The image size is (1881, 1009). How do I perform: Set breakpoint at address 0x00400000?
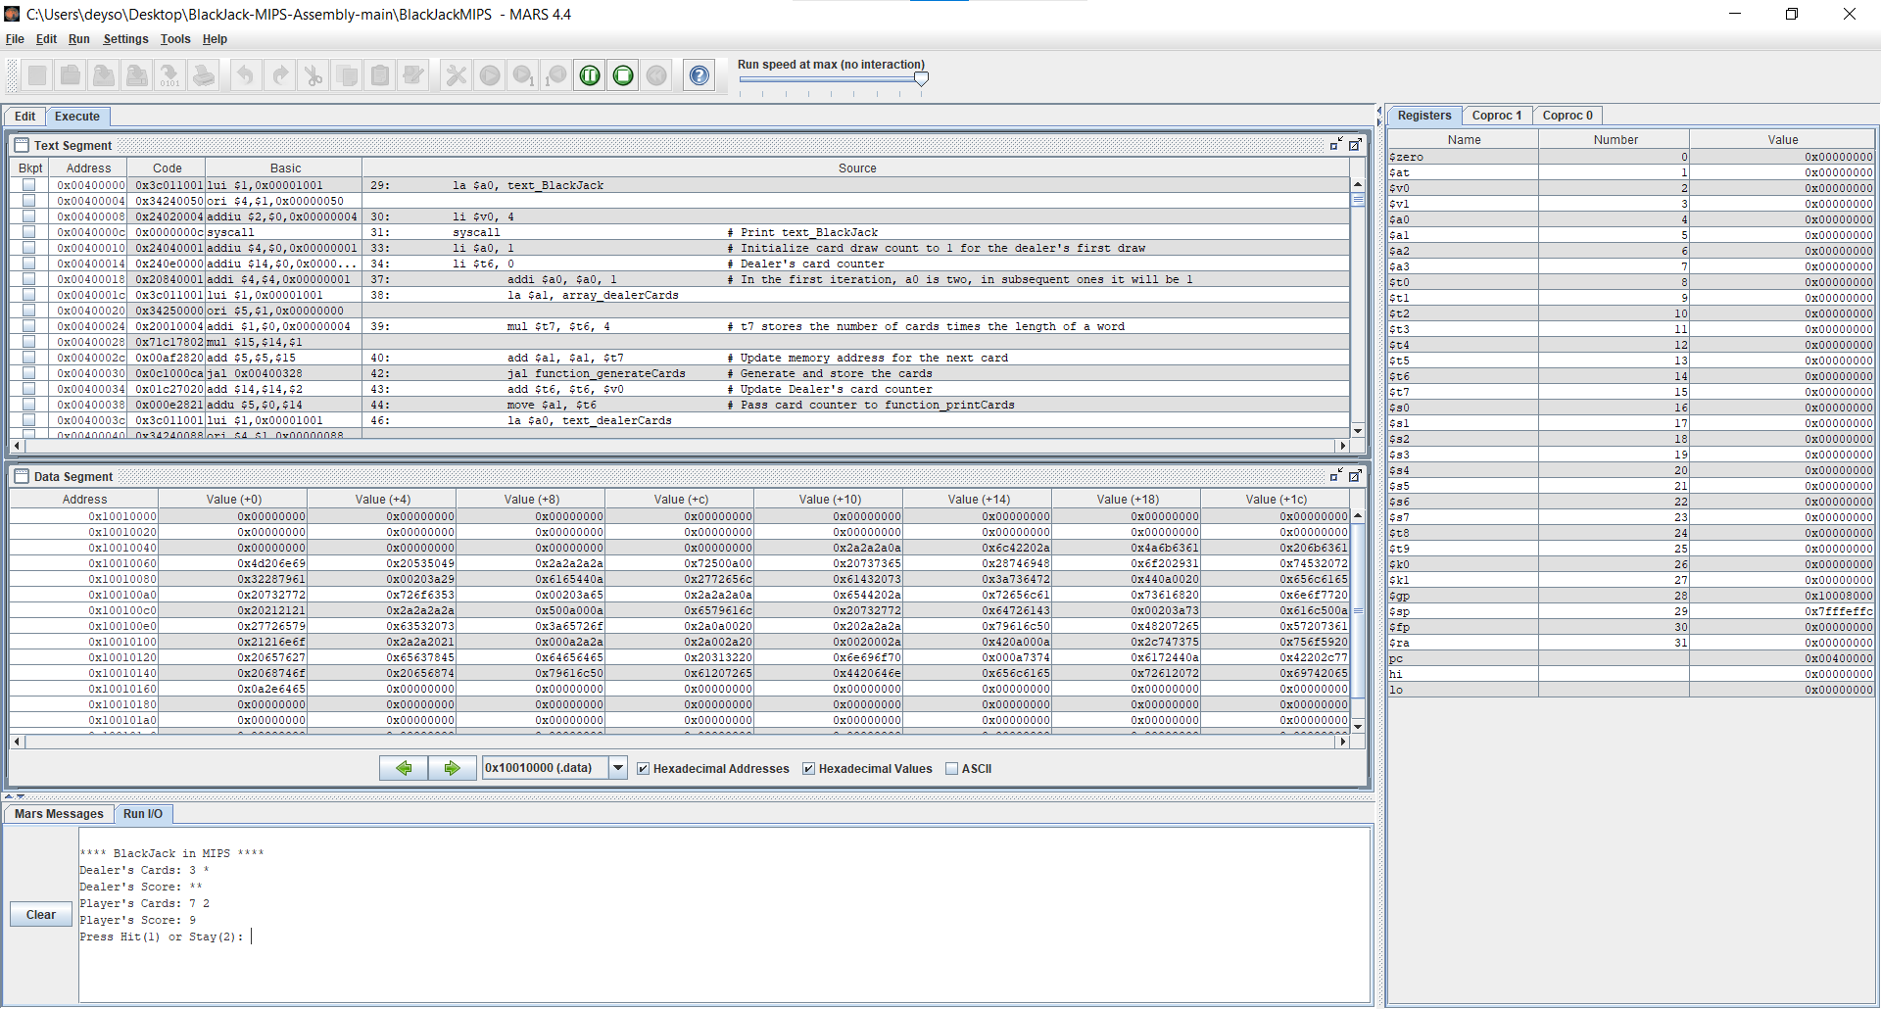pyautogui.click(x=29, y=185)
